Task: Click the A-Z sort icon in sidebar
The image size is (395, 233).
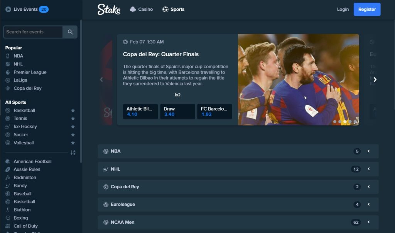Action: point(73,153)
